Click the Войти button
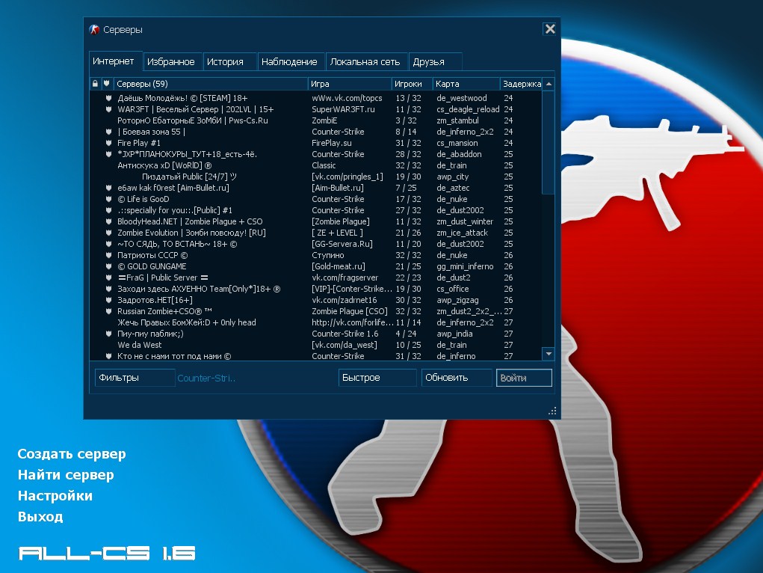The height and width of the screenshot is (573, 763). point(524,378)
